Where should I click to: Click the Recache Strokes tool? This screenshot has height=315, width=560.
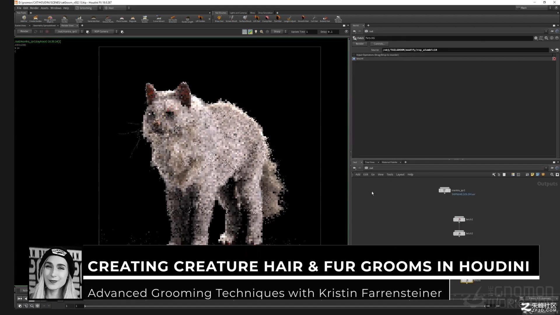coord(338,19)
